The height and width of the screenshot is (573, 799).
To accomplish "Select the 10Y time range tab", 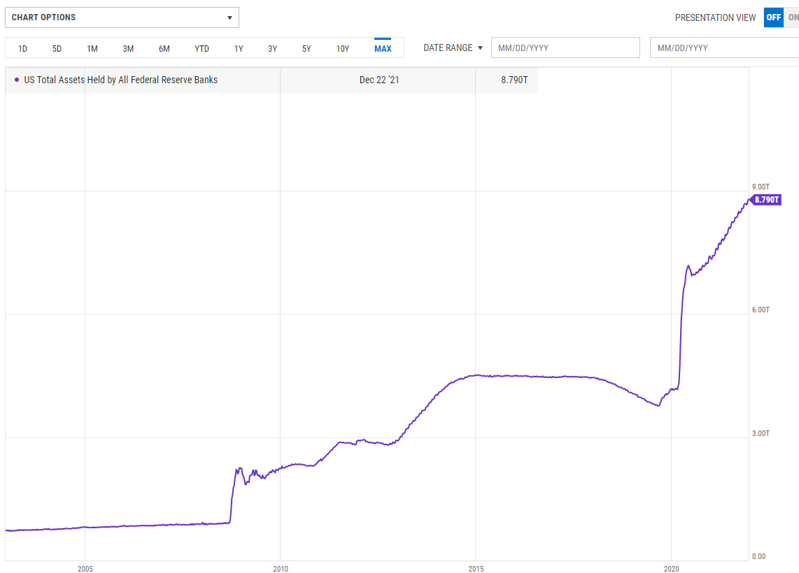I will pos(342,48).
